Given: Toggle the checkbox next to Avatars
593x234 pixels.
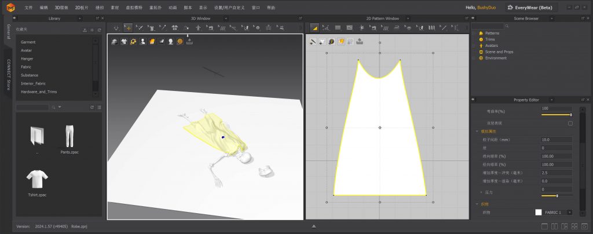Looking at the screenshot, I should tap(474, 46).
